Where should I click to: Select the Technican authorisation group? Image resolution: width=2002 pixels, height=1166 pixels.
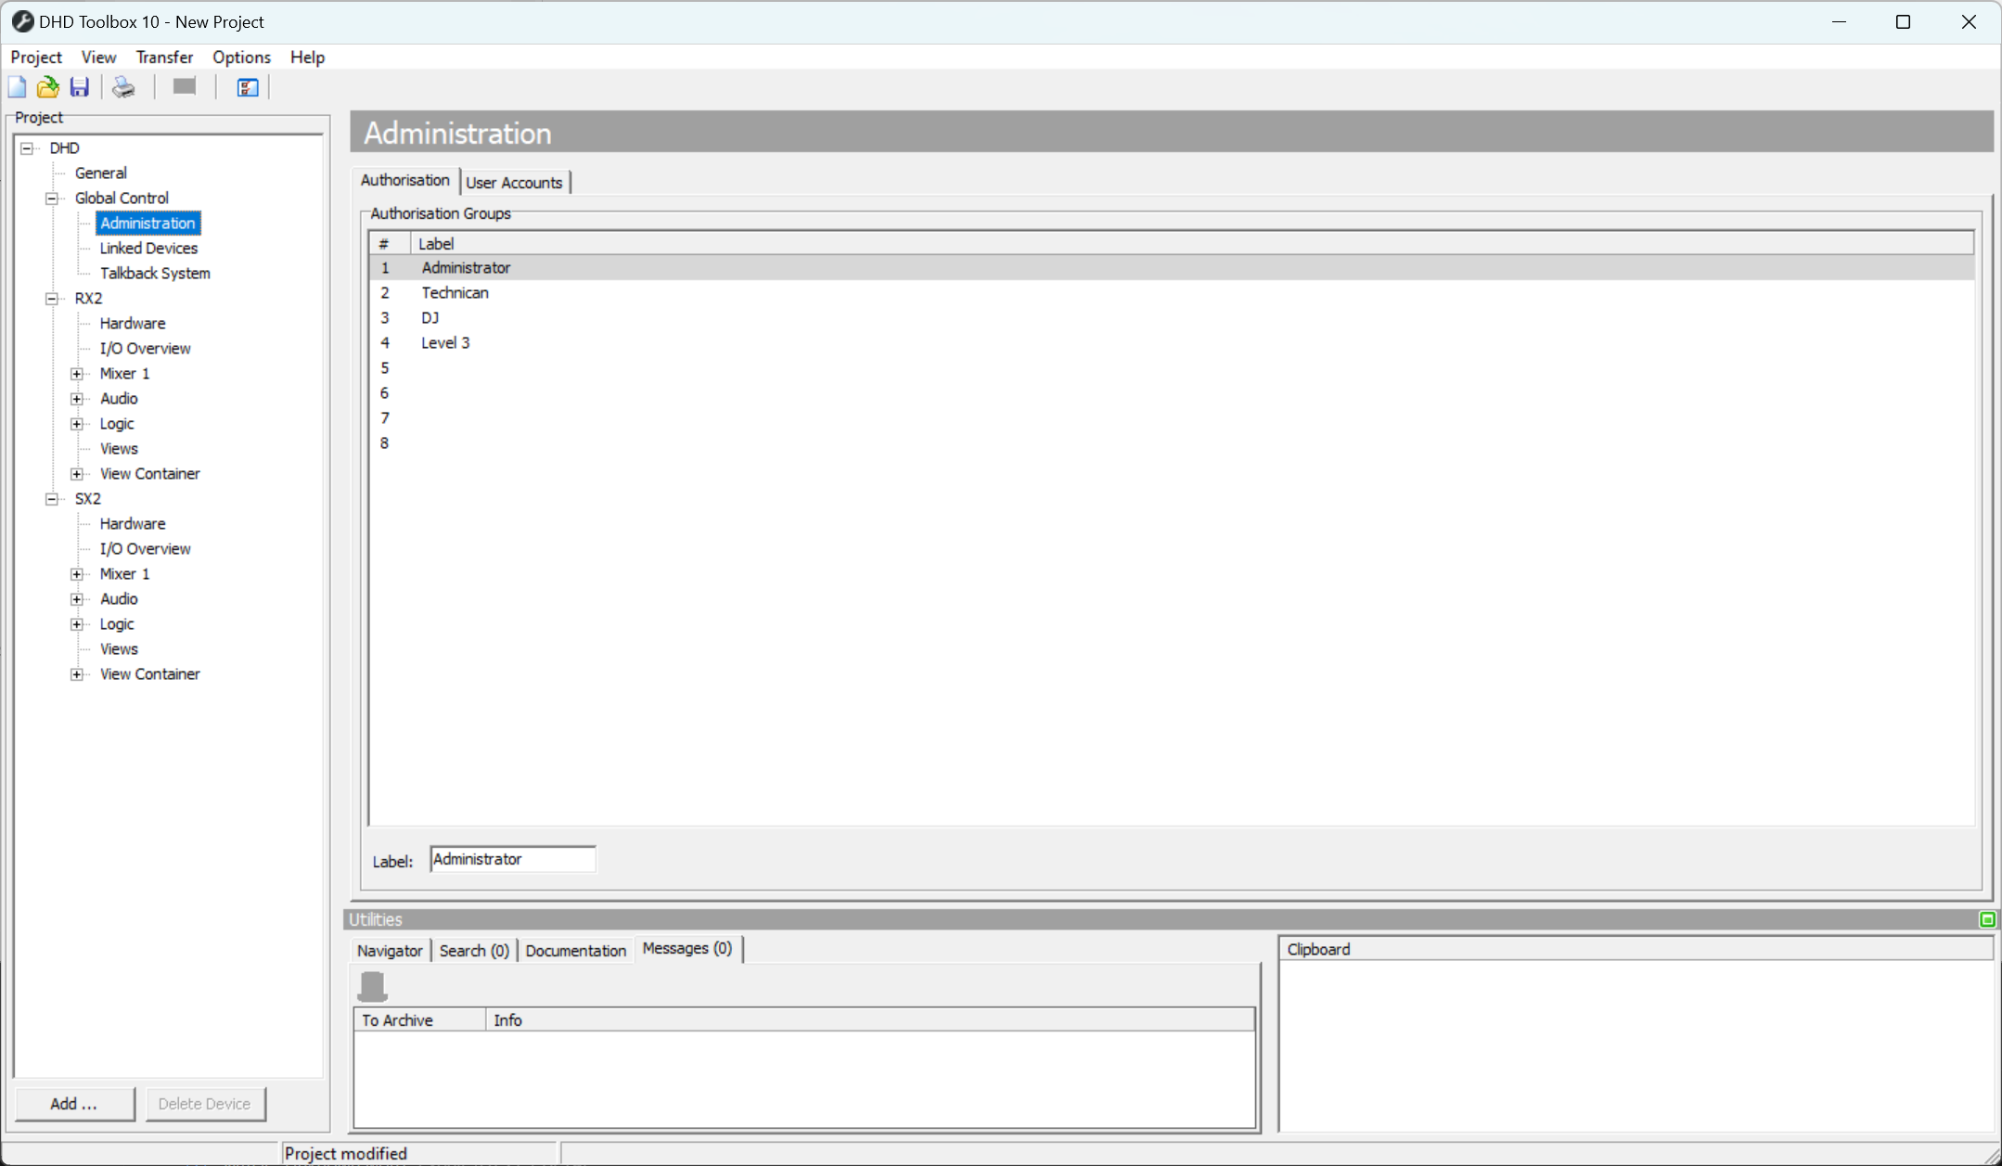click(x=455, y=292)
